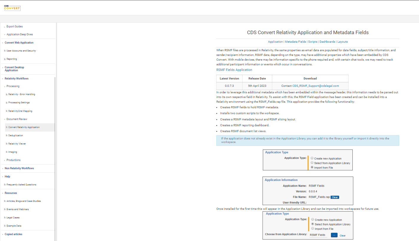Click the "Latest Version" table header
Screen dimensions: 419x241
point(229,79)
